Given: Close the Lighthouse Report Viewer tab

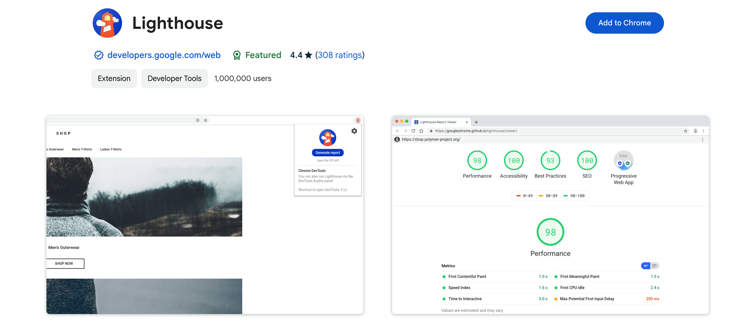Looking at the screenshot, I should point(466,122).
